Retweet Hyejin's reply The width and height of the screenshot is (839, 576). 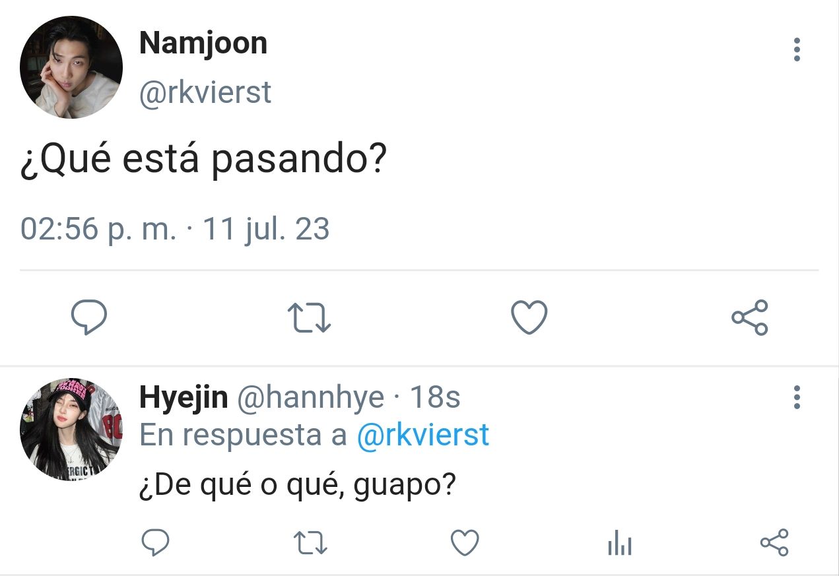310,543
